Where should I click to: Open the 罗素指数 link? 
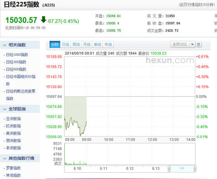(13, 168)
